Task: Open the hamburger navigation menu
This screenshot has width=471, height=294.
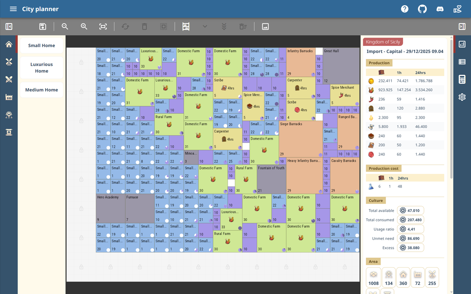Action: (13, 9)
